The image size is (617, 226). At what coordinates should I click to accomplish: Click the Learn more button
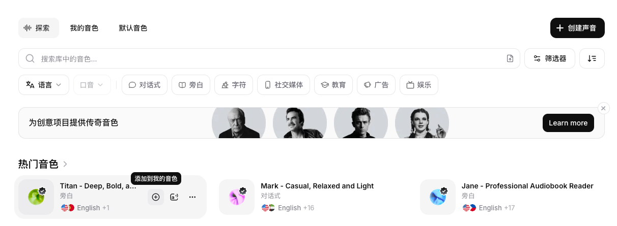click(568, 123)
